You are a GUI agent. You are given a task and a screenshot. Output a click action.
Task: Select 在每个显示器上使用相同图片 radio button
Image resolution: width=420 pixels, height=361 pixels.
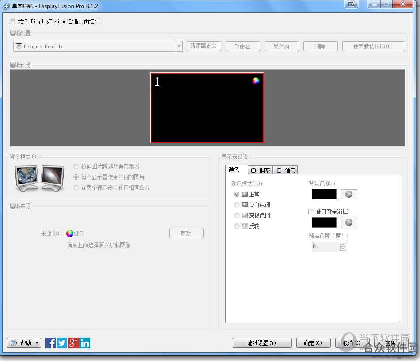click(76, 188)
